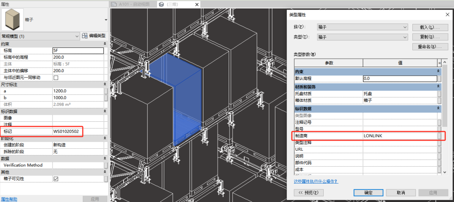Click the 制造商 value LONLINK

pos(400,136)
